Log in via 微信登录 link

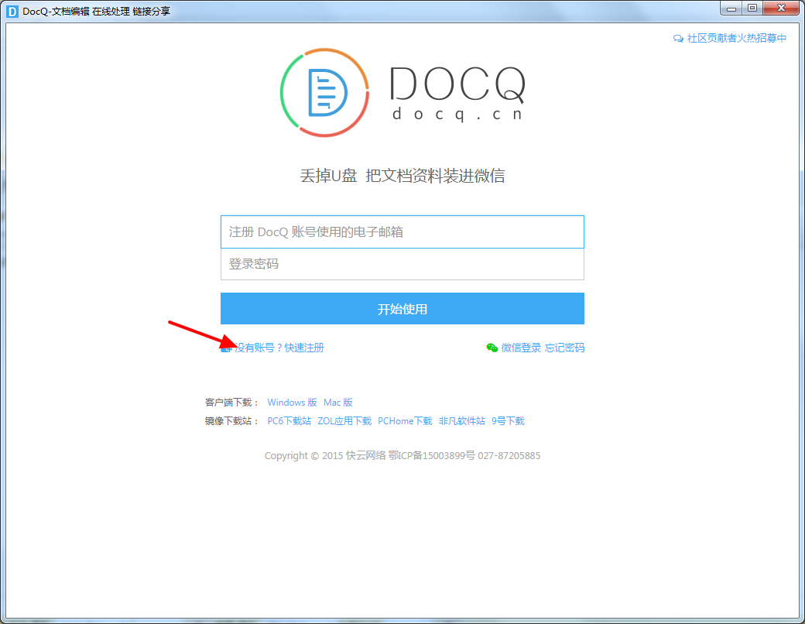coord(521,348)
